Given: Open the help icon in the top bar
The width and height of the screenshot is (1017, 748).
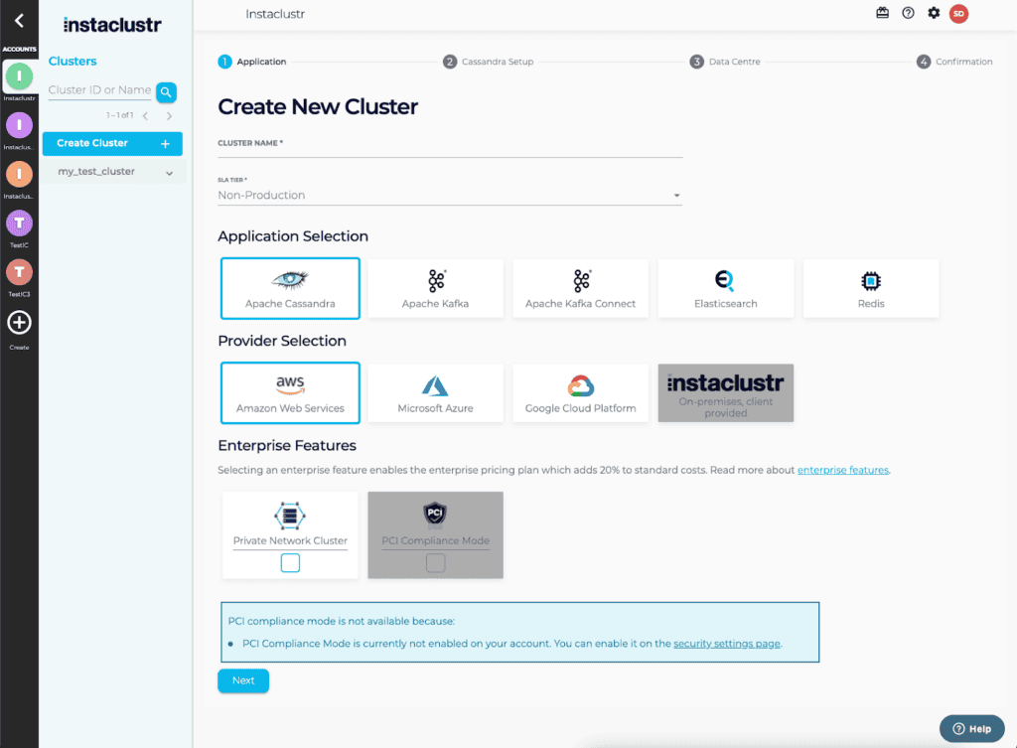Looking at the screenshot, I should [x=907, y=13].
